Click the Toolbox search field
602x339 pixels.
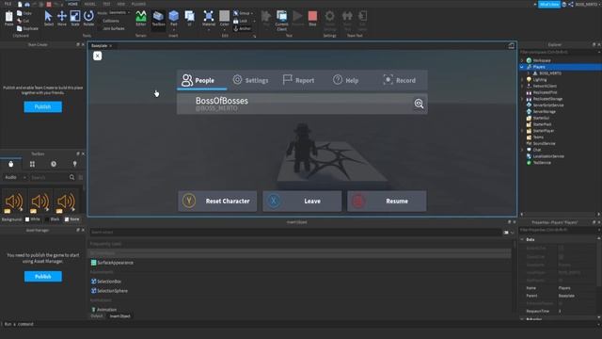49,177
